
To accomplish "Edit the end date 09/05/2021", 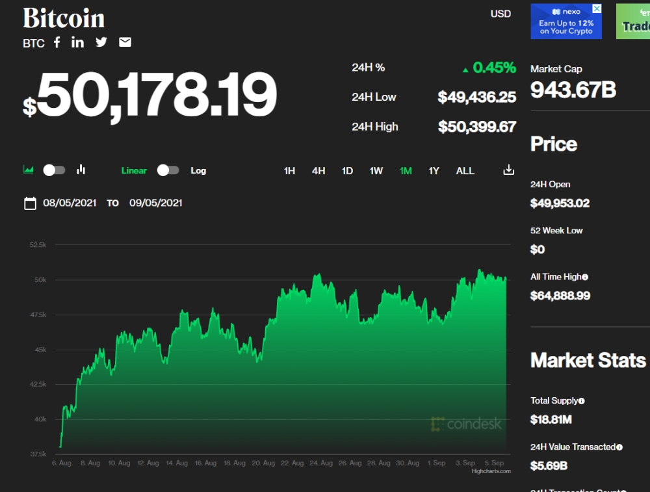I will pyautogui.click(x=156, y=203).
